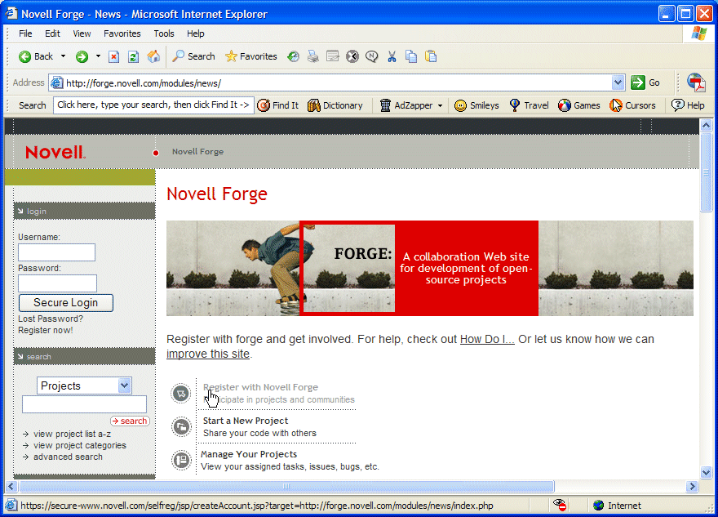The width and height of the screenshot is (718, 517).
Task: Click in the toolbar search box with Find It hint
Action: pyautogui.click(x=153, y=105)
